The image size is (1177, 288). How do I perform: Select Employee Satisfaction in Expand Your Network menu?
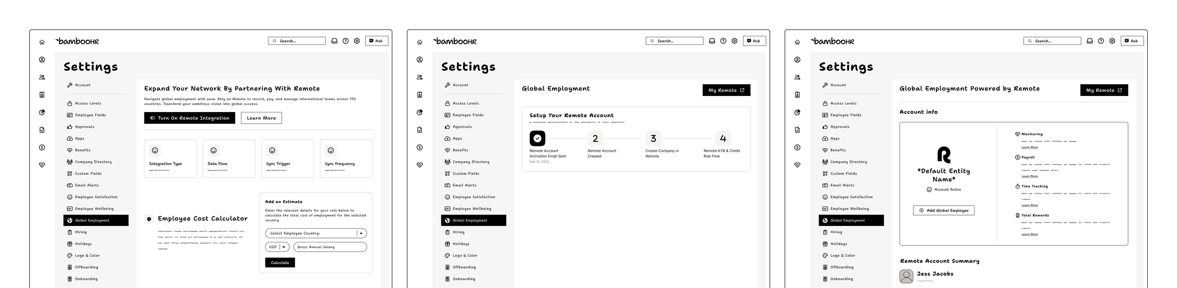[x=96, y=197]
